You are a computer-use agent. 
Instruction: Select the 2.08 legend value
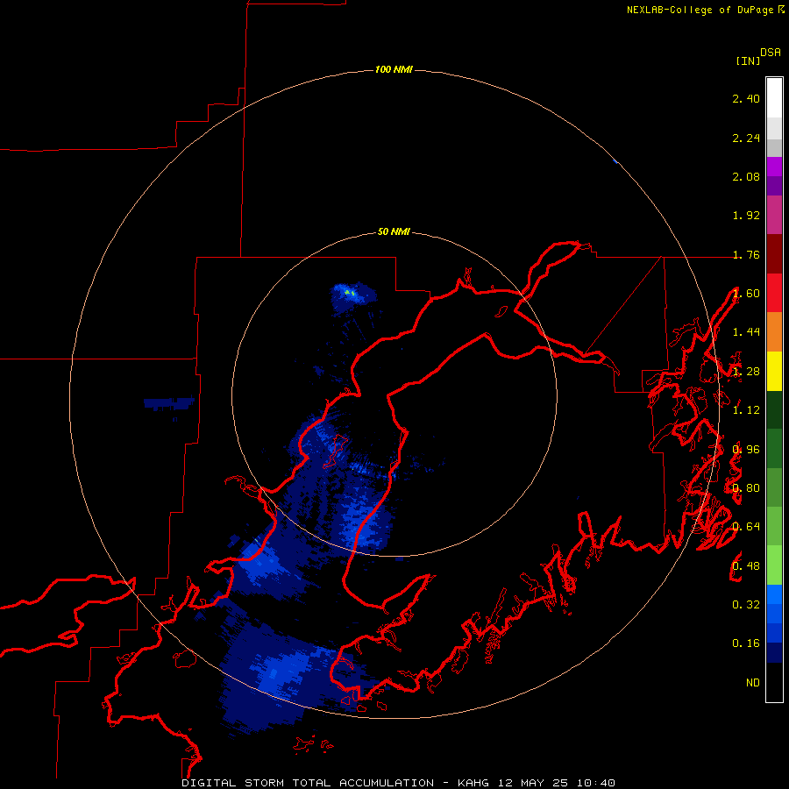746,176
